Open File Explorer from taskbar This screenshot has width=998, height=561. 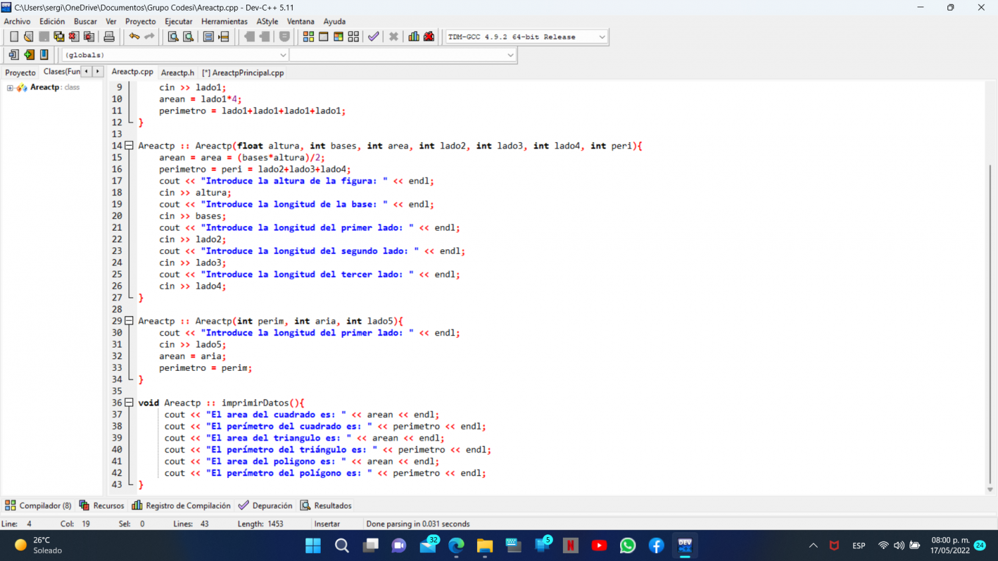pyautogui.click(x=484, y=546)
